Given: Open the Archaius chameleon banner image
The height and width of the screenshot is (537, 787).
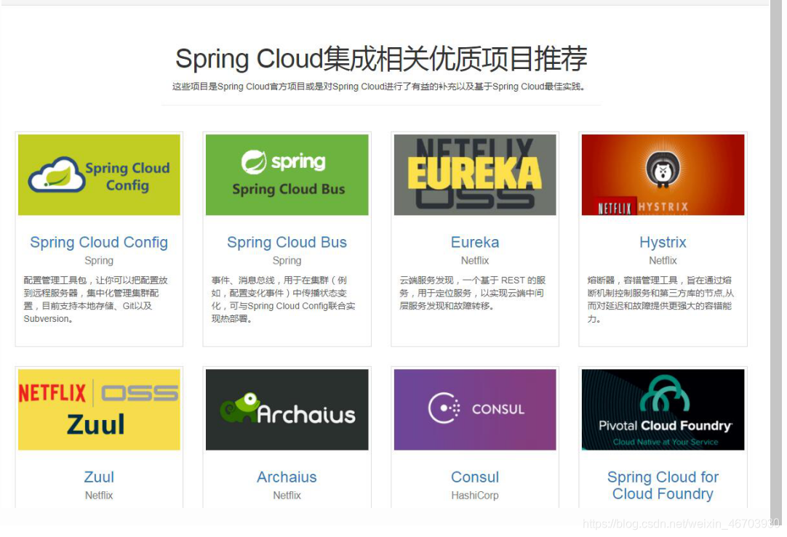Looking at the screenshot, I should click(x=287, y=410).
